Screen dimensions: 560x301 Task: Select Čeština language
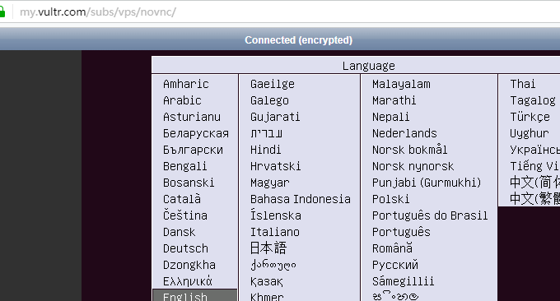[185, 215]
